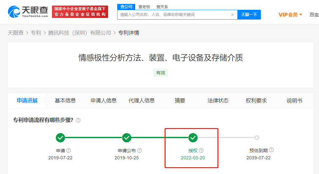Click the publication date 2019-10-25
Screen dimensions: 319x174
(x=127, y=158)
